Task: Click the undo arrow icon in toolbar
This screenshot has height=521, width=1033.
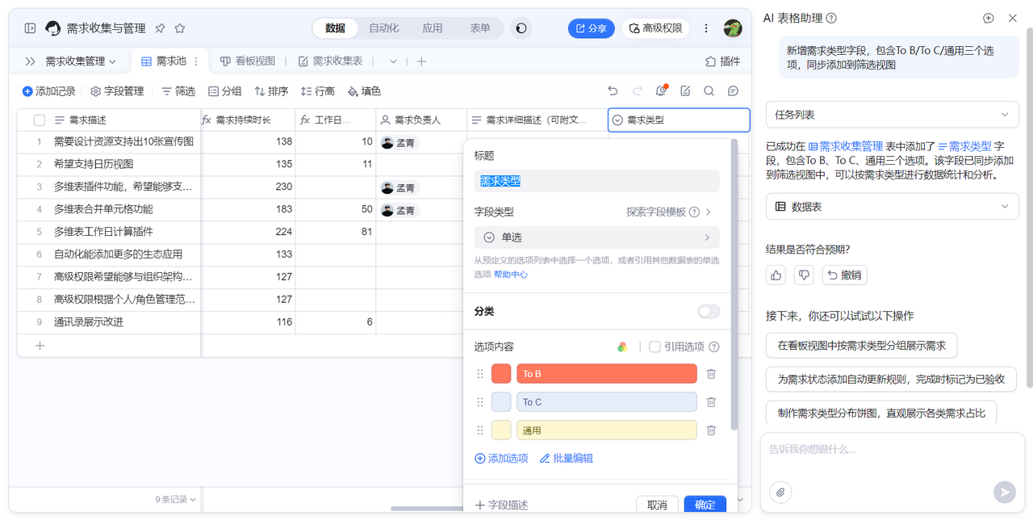Action: [613, 91]
